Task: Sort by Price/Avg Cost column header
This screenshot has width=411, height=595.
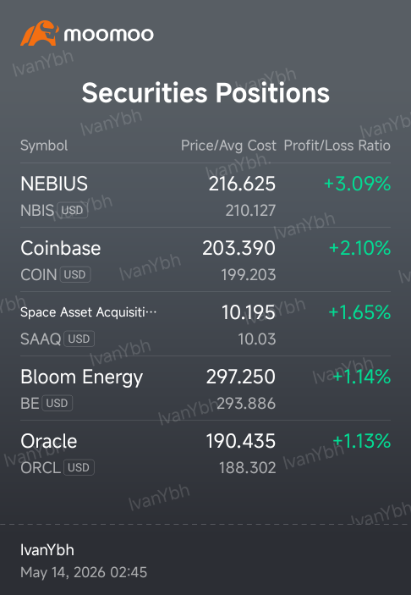Action: click(228, 146)
